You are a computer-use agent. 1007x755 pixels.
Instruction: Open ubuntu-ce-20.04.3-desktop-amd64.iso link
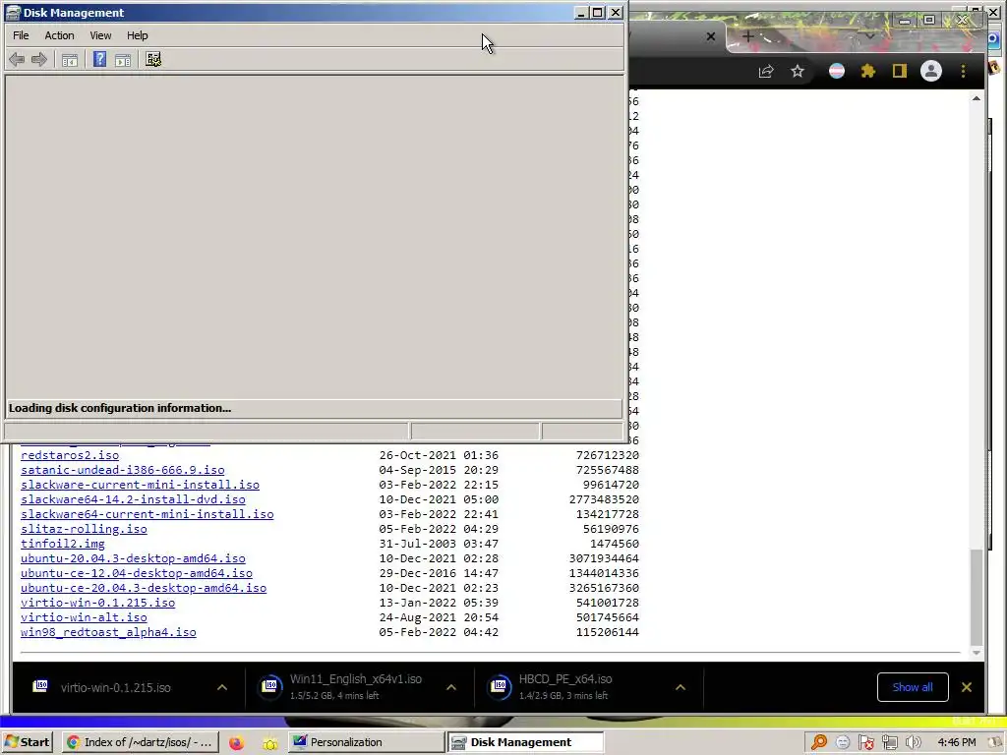coord(144,588)
